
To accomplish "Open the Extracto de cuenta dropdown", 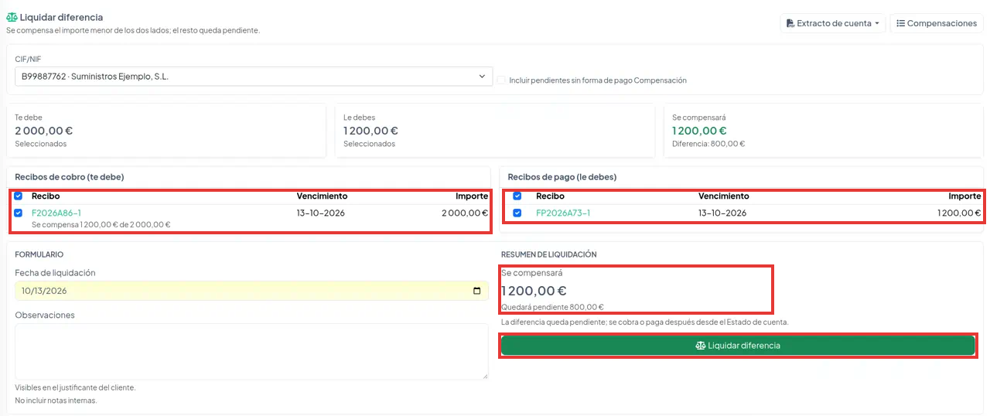I will tap(832, 23).
